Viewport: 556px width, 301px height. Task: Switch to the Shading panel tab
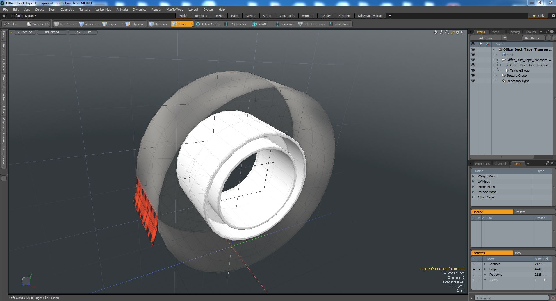[514, 32]
